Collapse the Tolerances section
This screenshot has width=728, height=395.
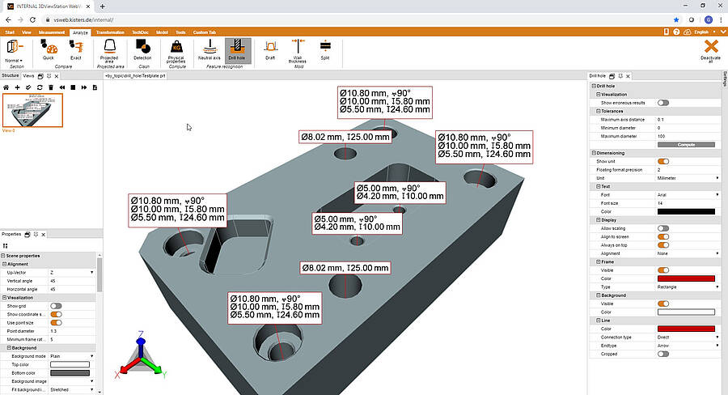point(599,111)
